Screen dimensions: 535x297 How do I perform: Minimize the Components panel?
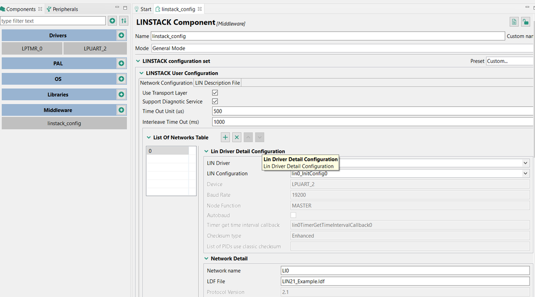(x=117, y=7)
